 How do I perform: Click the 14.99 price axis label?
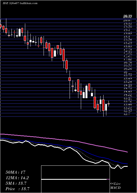click(128, 85)
